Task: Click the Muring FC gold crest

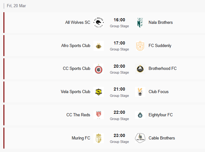Action: tap(98, 138)
